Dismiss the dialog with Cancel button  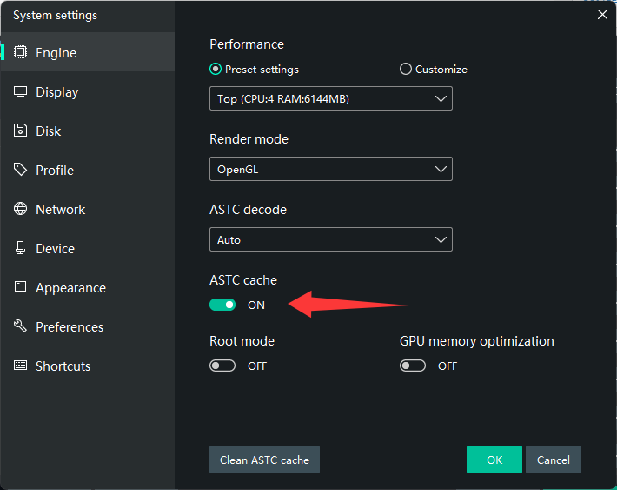[x=553, y=460]
